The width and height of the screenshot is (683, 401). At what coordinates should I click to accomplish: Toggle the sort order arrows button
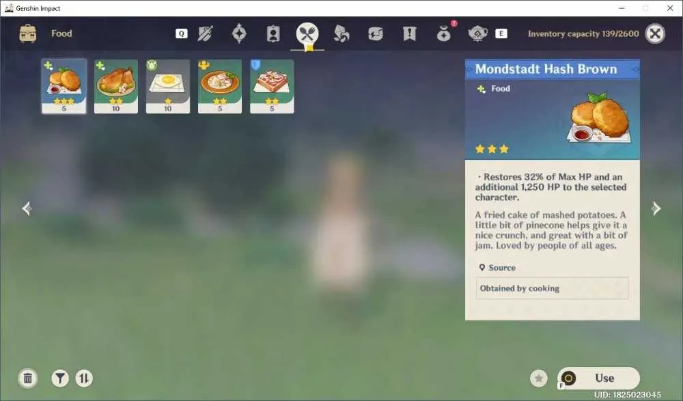pyautogui.click(x=84, y=378)
